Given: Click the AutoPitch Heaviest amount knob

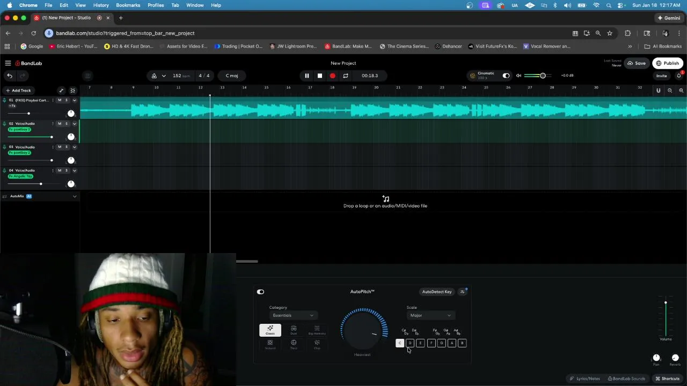Looking at the screenshot, I should click(364, 330).
